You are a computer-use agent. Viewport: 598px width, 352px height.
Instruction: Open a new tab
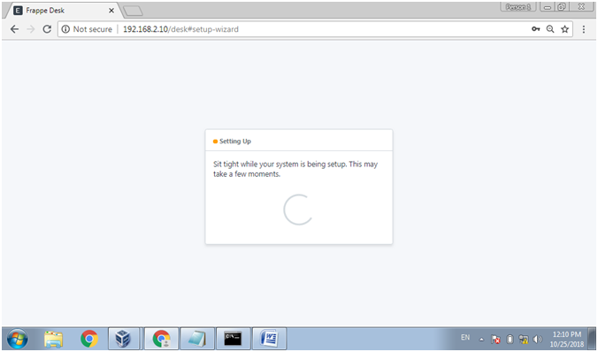133,11
